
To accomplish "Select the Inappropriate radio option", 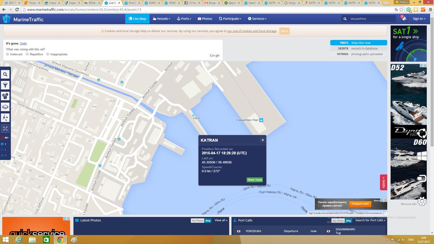I will 48,54.
